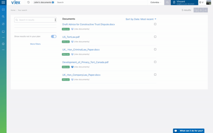
Task: Remove the John's documents filter chip
Action: point(53,2)
